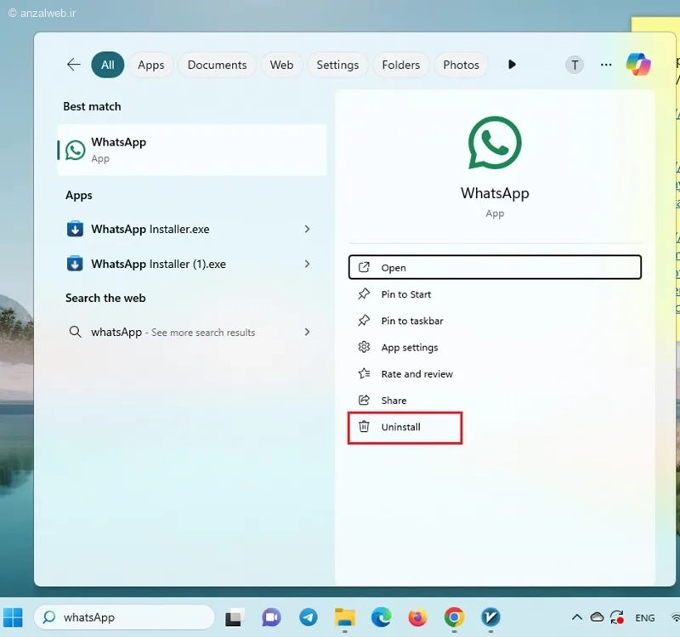Click the pin icon next to Pin to taskbar
Image resolution: width=680 pixels, height=637 pixels.
pos(364,321)
